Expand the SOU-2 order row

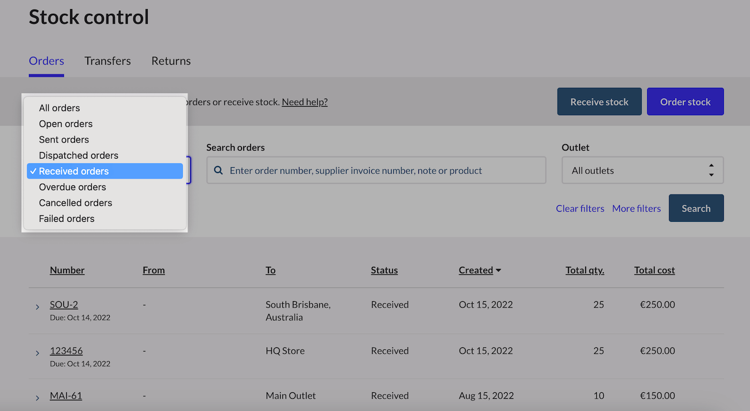point(37,307)
